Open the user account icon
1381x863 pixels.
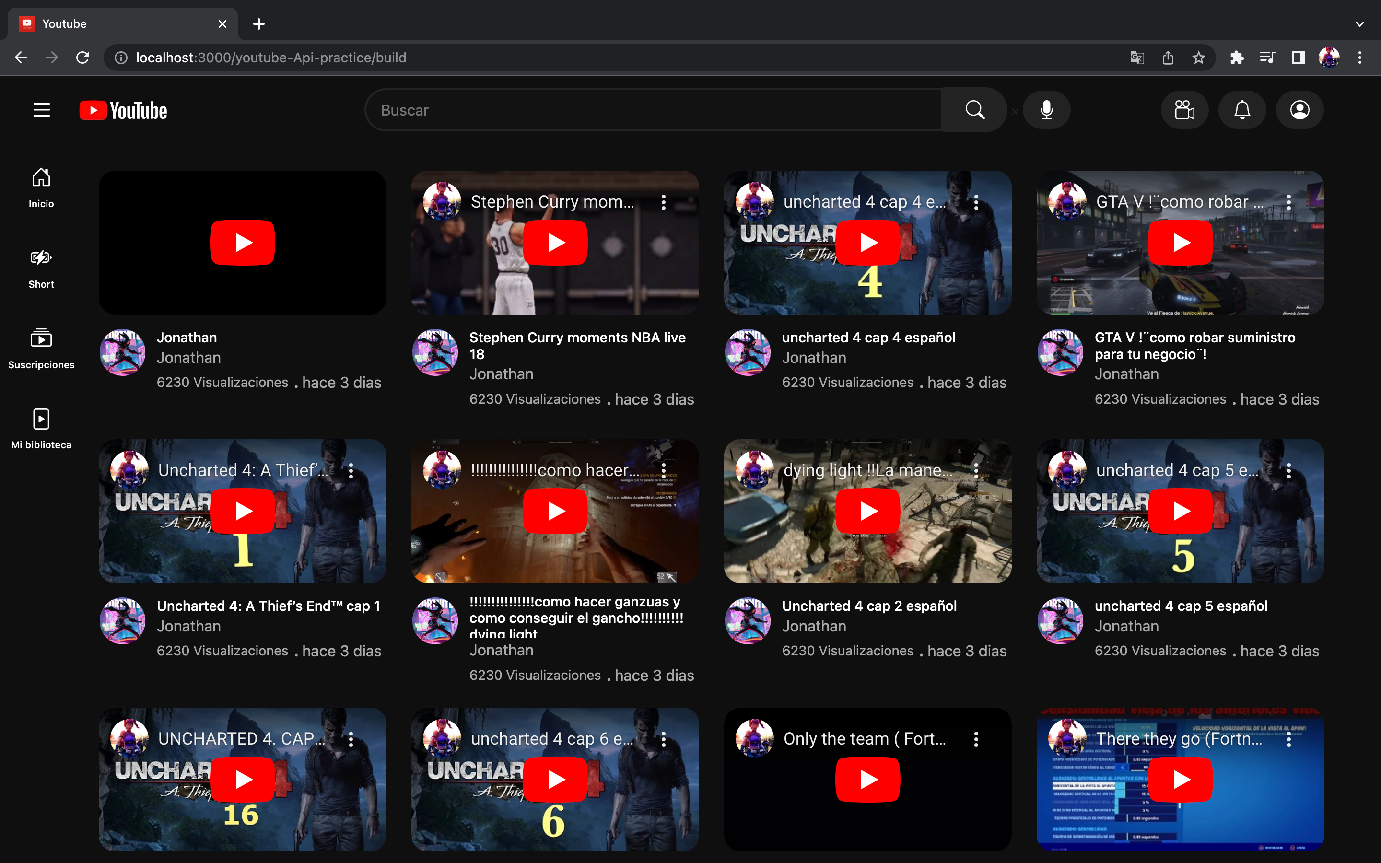(1299, 110)
